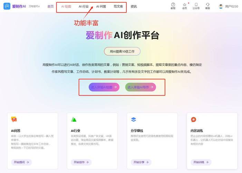Switch to the AI 绘图 tab
The height and width of the screenshot is (173, 242).
66,7
